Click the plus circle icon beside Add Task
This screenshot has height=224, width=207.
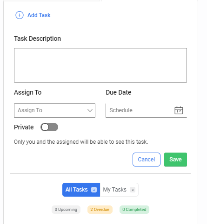point(20,15)
